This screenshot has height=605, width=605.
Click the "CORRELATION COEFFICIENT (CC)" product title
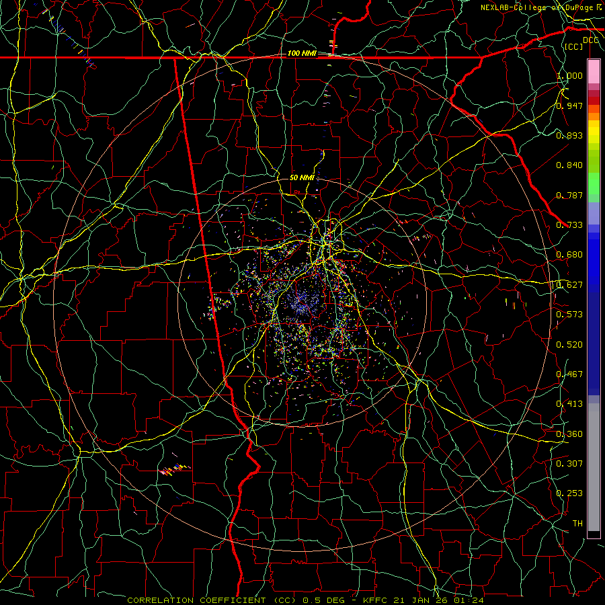pyautogui.click(x=212, y=600)
